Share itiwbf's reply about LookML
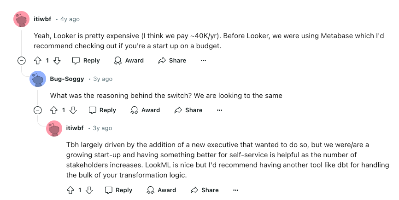 pos(205,190)
